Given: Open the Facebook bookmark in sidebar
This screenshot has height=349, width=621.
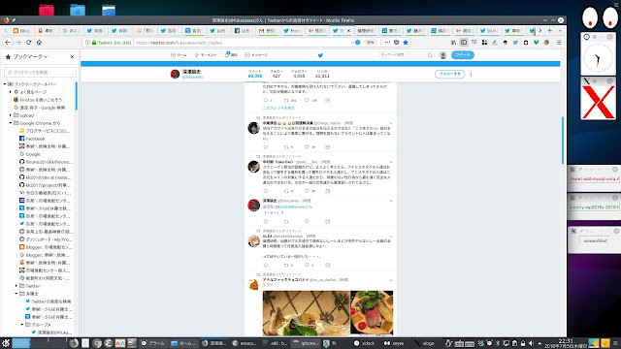Looking at the screenshot, I should point(32,139).
